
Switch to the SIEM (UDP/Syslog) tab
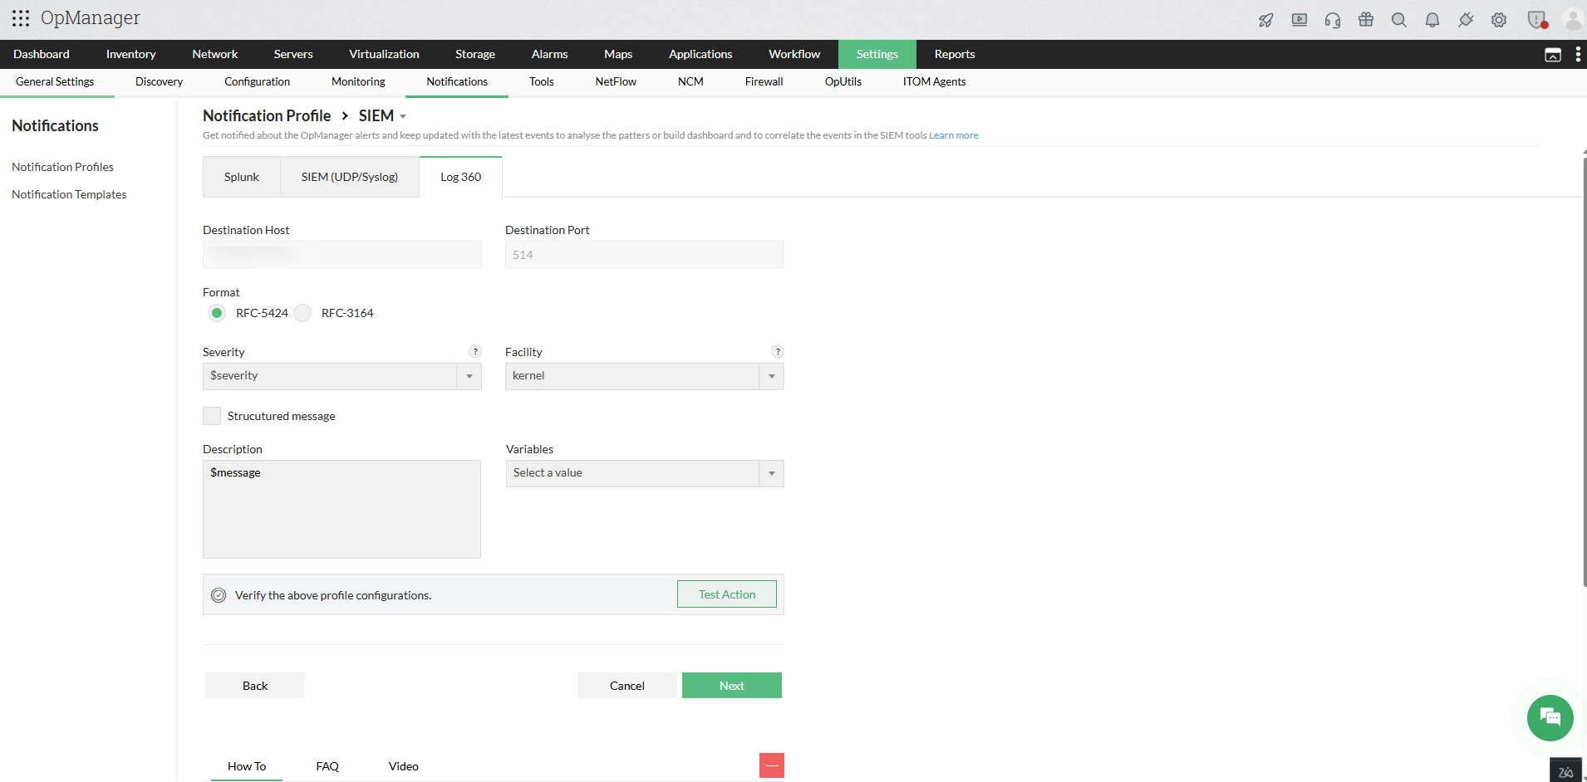350,177
